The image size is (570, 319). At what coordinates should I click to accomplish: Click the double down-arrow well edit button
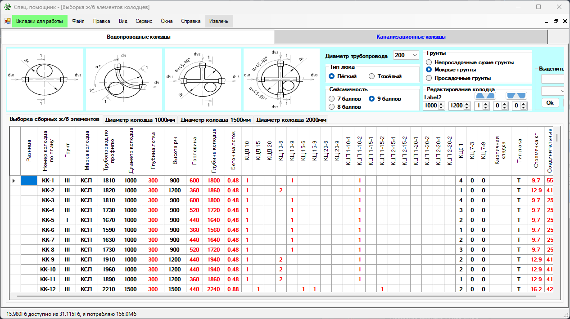(x=516, y=96)
